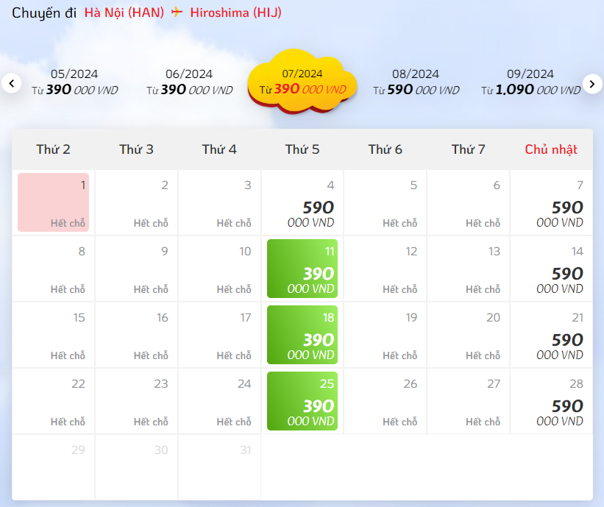Screen dimensions: 604x507
Task: Click the Thứ 7 column header
Action: 469,149
